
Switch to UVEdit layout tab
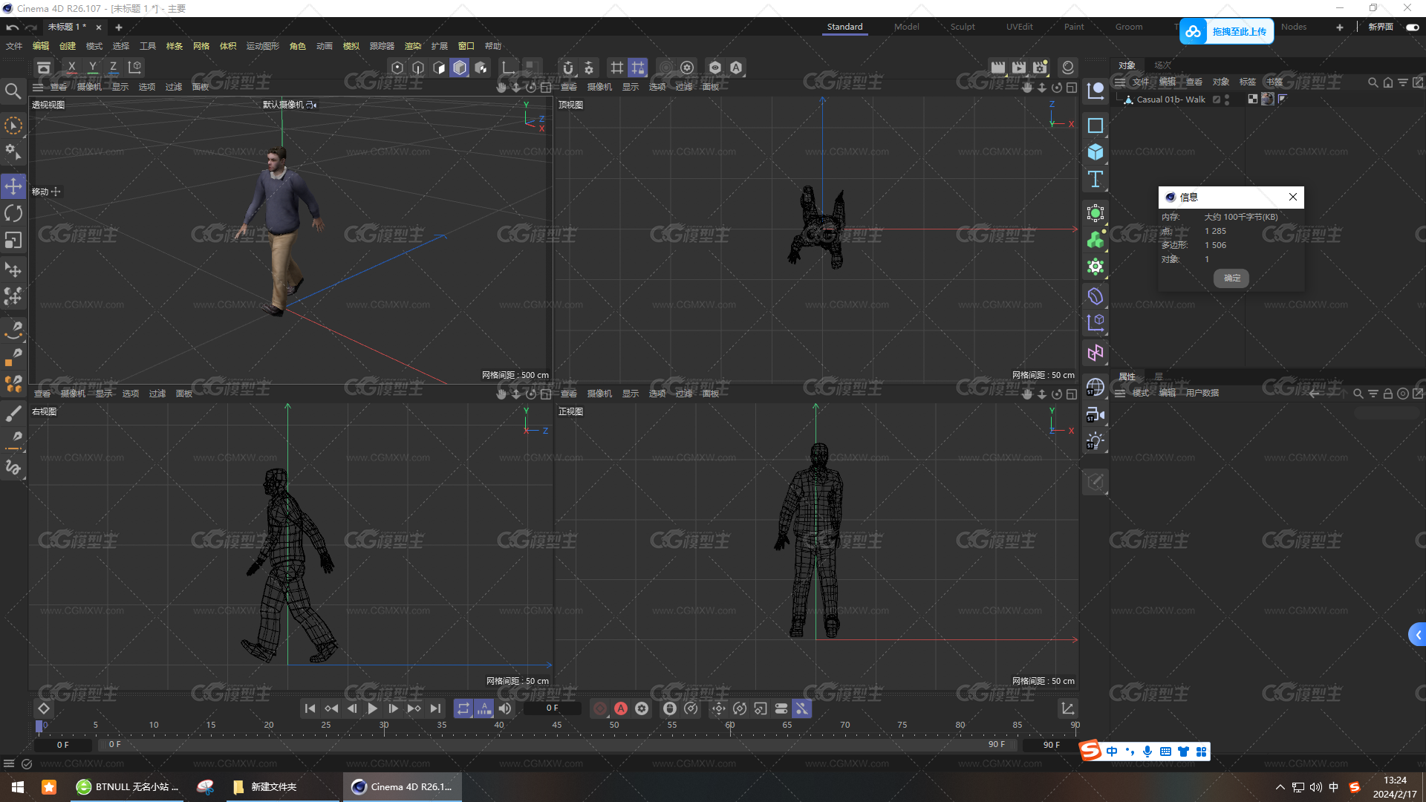point(1019,27)
